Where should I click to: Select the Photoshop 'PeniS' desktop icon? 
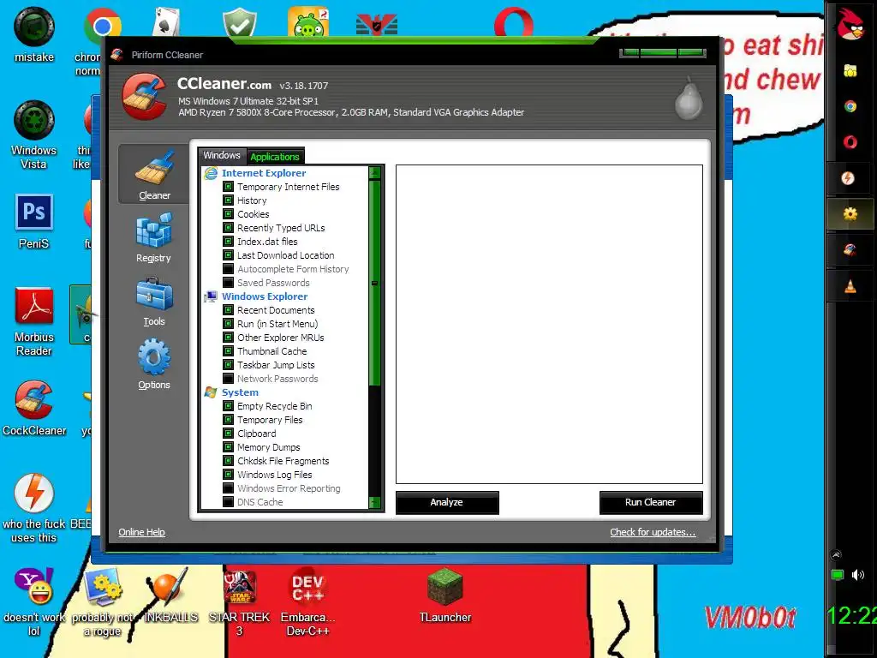[34, 222]
